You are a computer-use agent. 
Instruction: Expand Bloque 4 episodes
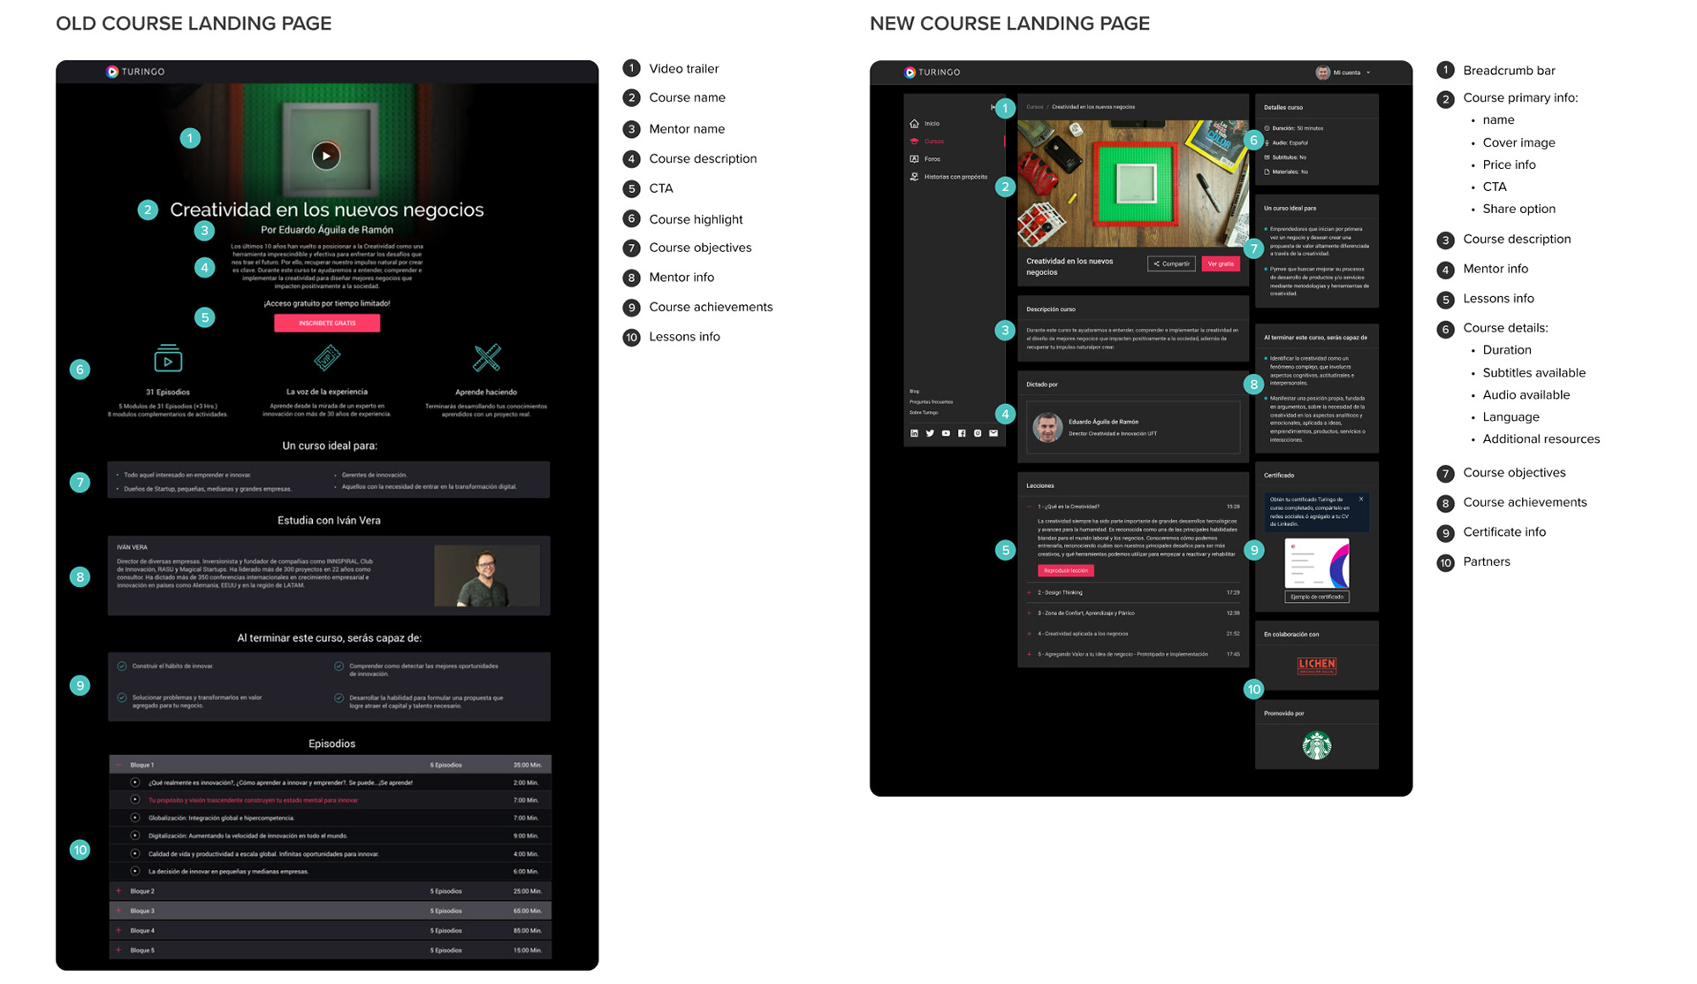point(119,930)
